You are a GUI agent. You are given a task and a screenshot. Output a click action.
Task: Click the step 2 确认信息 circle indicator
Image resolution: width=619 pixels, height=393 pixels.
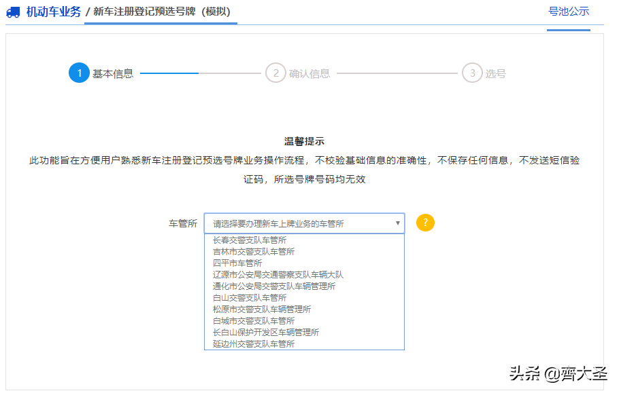[275, 73]
